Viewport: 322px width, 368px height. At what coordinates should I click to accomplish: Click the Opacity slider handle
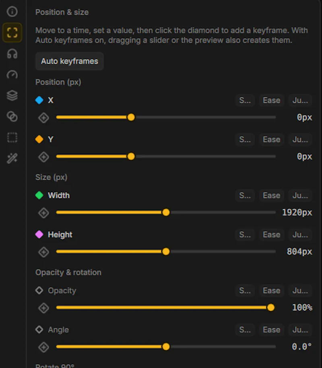271,307
